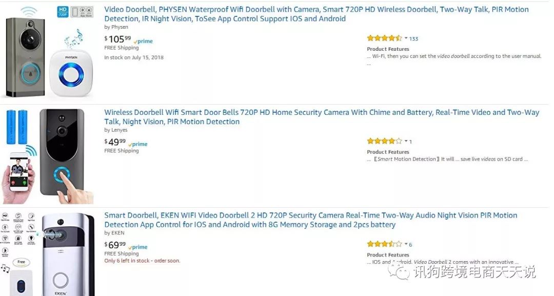Click the Lenyes doorbell product image
Viewport: 554px width, 296px height.
(48, 156)
